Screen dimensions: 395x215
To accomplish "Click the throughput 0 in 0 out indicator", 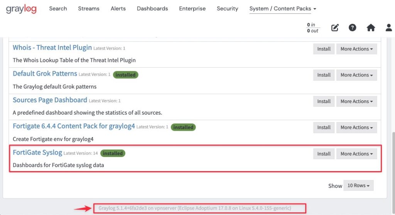I will click(312, 28).
